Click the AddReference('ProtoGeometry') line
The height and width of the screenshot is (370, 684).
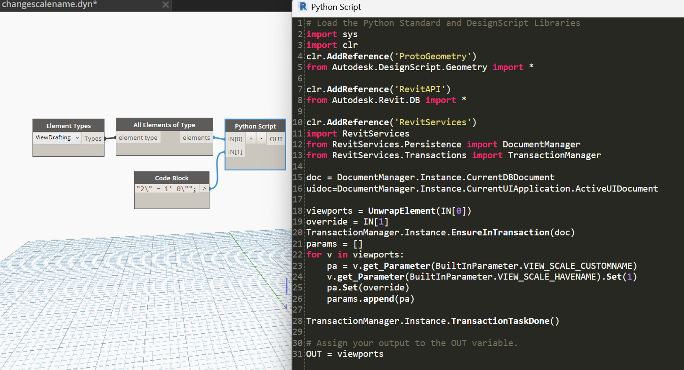[391, 56]
